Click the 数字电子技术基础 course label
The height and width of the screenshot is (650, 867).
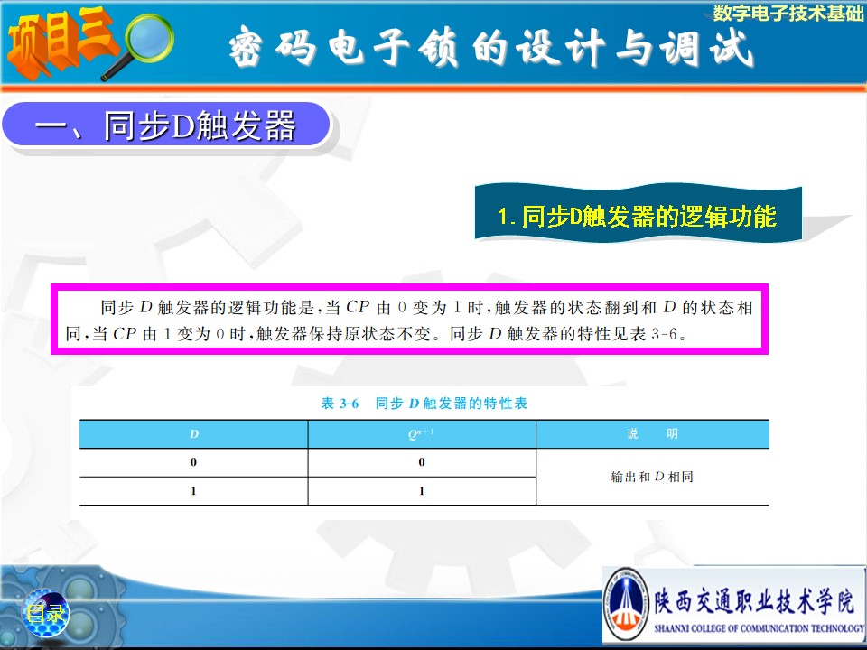pyautogui.click(x=788, y=12)
